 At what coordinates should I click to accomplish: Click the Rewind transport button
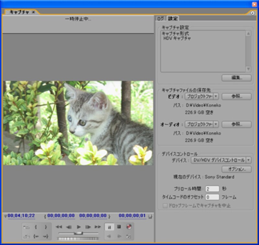point(59,227)
